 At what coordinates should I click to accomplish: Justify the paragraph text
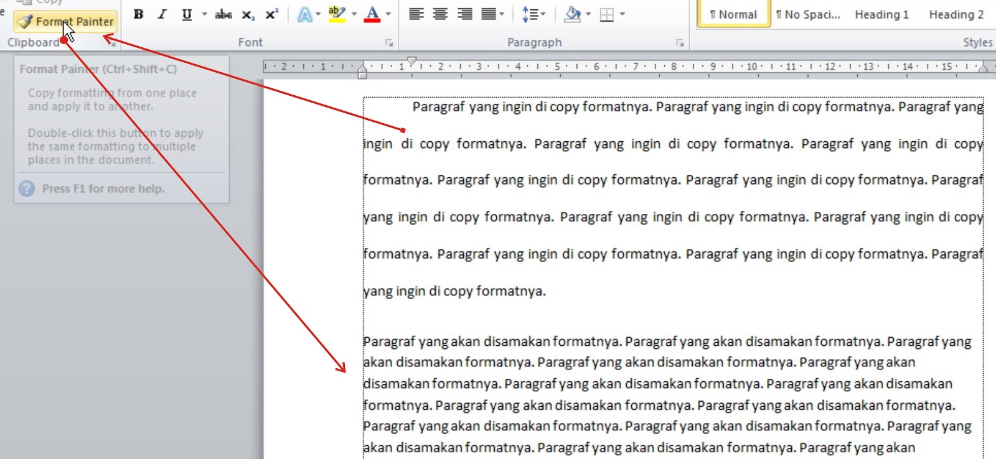[x=489, y=14]
